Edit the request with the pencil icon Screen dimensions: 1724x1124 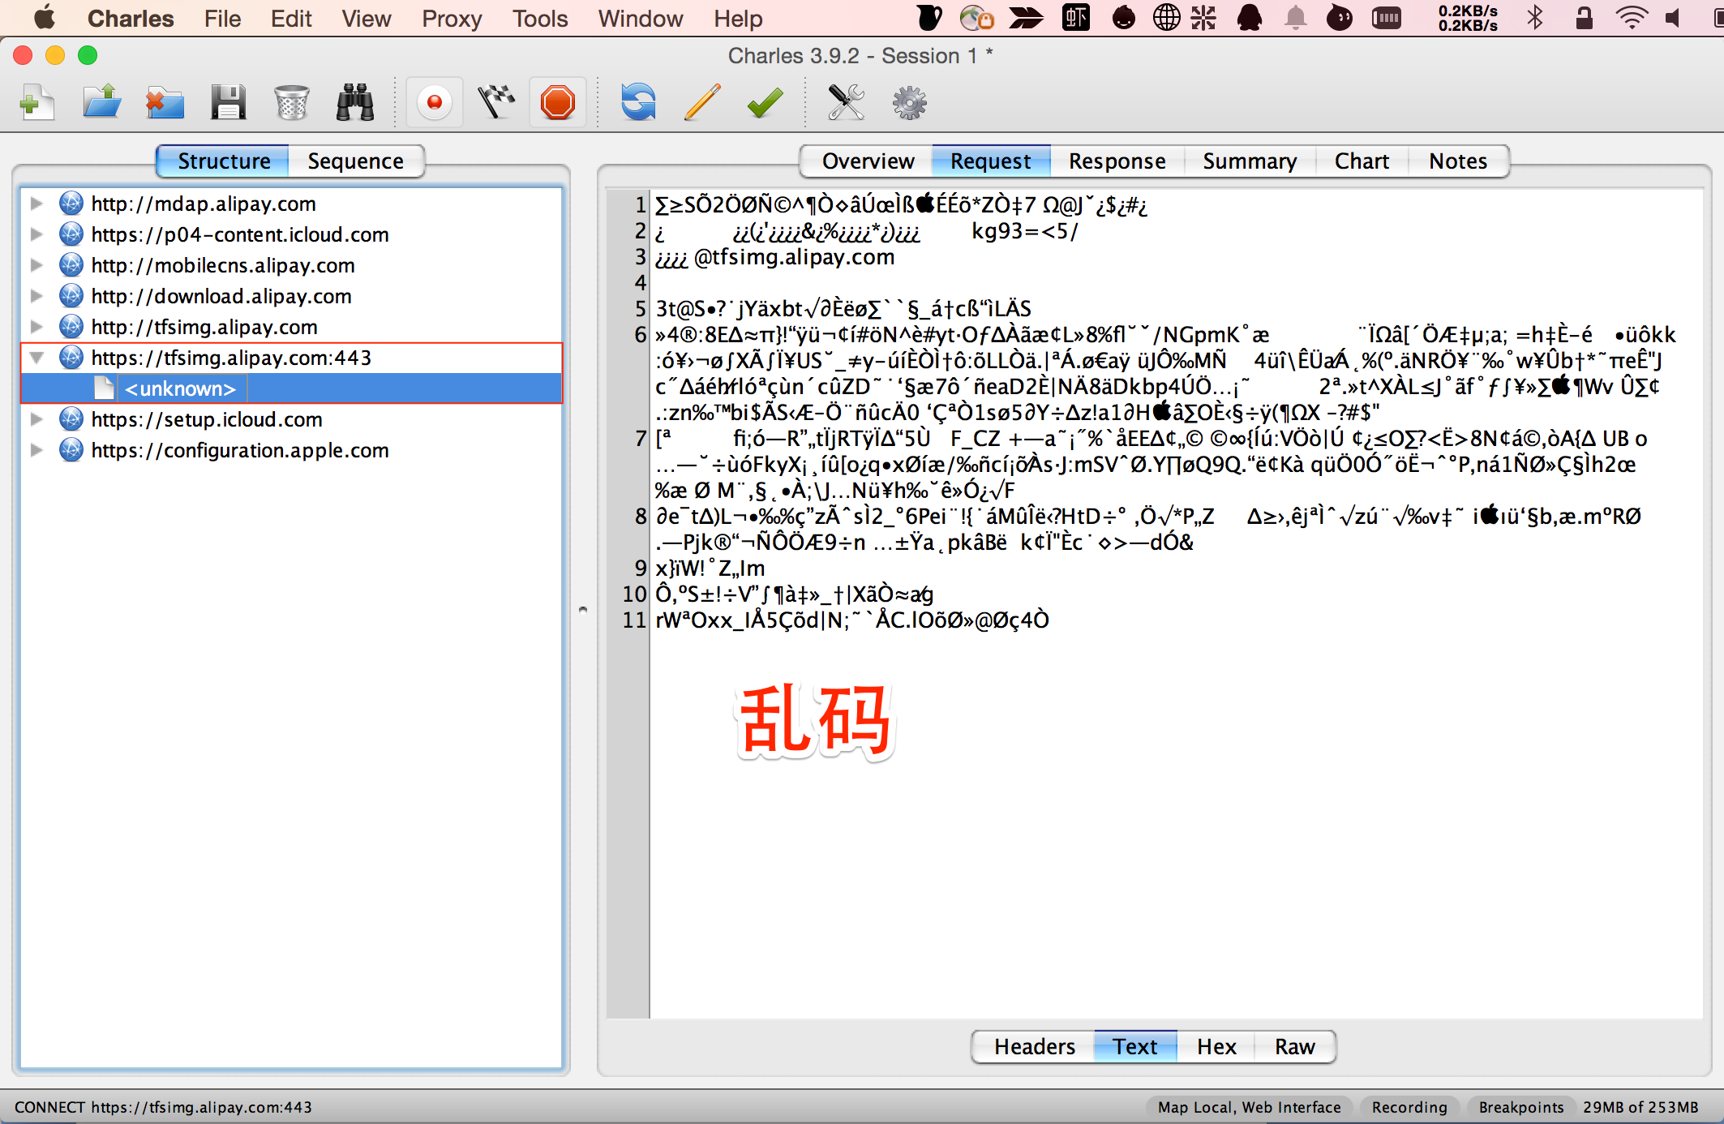click(702, 103)
